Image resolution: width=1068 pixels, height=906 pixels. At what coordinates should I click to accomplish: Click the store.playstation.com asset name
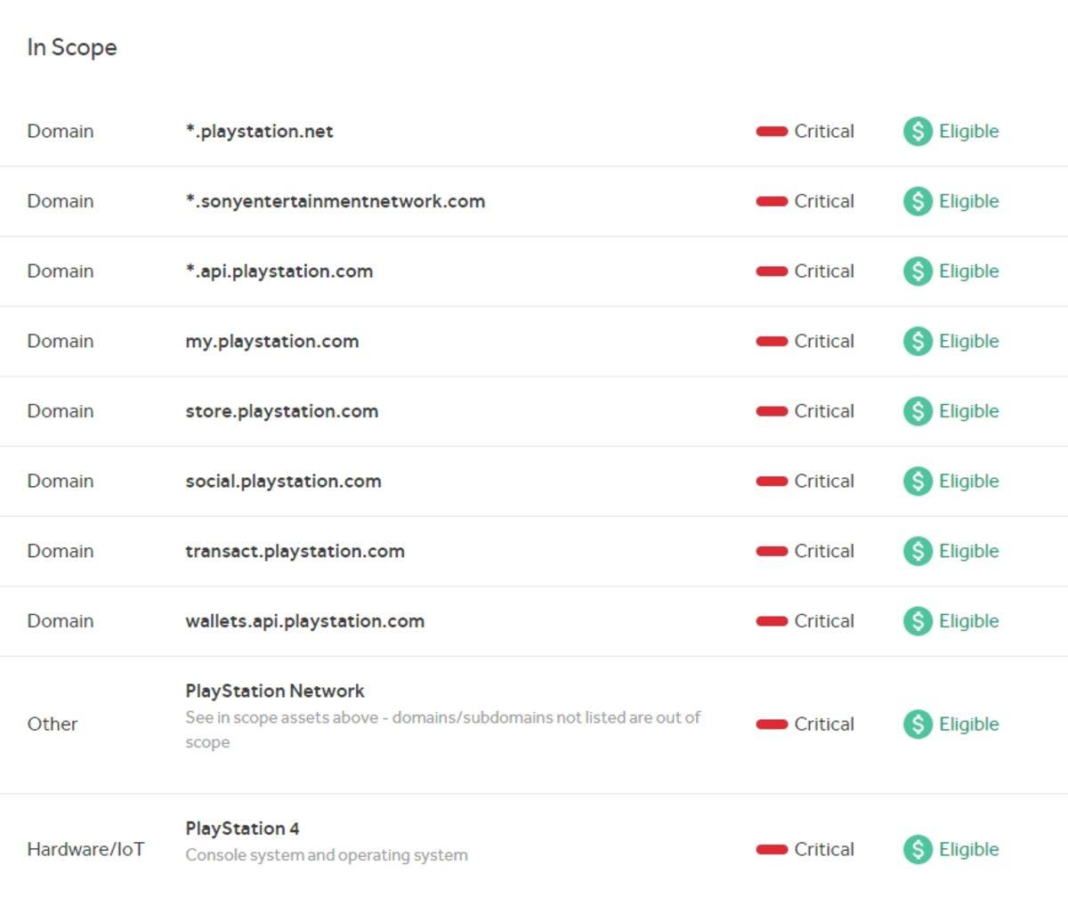[x=281, y=411]
